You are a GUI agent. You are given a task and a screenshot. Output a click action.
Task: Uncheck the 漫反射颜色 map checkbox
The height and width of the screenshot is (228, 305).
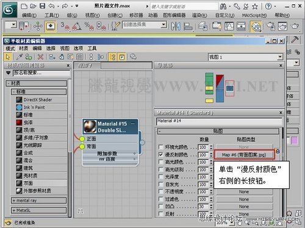[160, 154]
